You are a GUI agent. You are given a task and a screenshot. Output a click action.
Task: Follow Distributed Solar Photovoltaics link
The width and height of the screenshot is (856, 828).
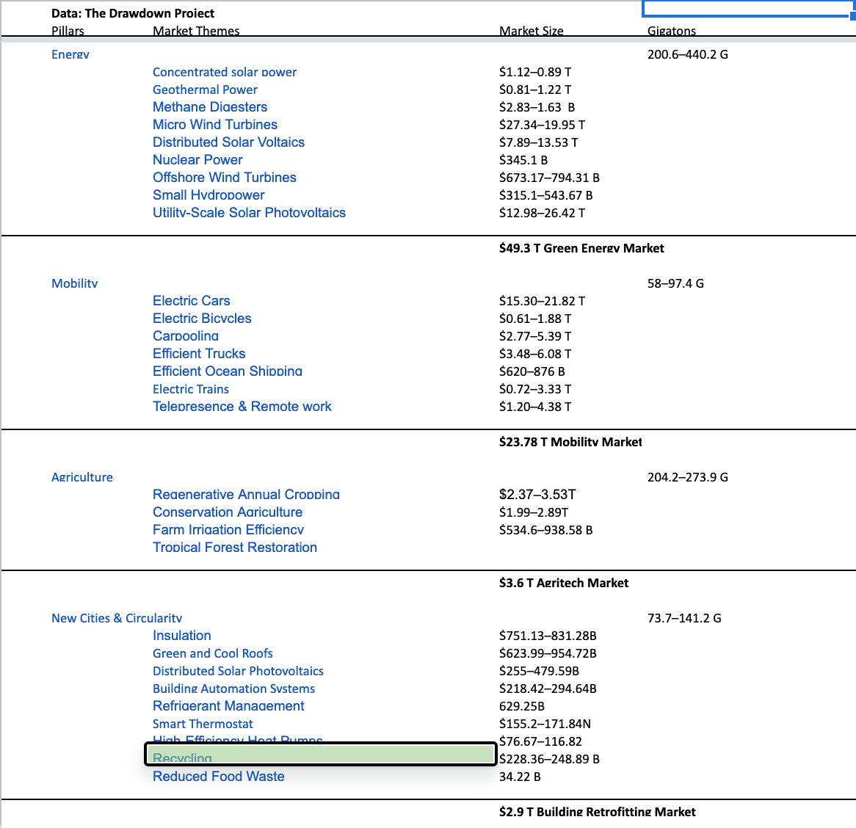point(238,671)
